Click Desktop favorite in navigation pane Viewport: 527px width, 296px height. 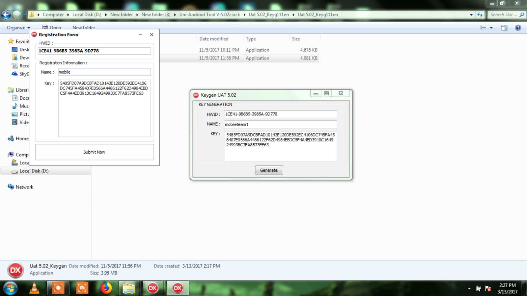click(x=20, y=49)
